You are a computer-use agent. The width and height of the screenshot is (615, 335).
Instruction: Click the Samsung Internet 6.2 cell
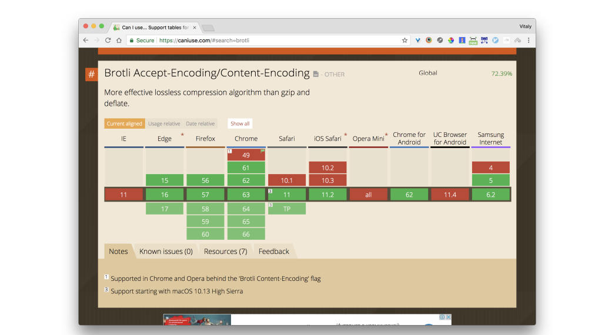click(491, 195)
